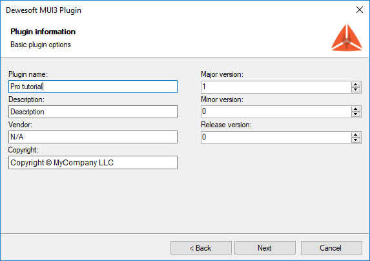370x261 pixels.
Task: Click the Description: label
Action: 26,99
